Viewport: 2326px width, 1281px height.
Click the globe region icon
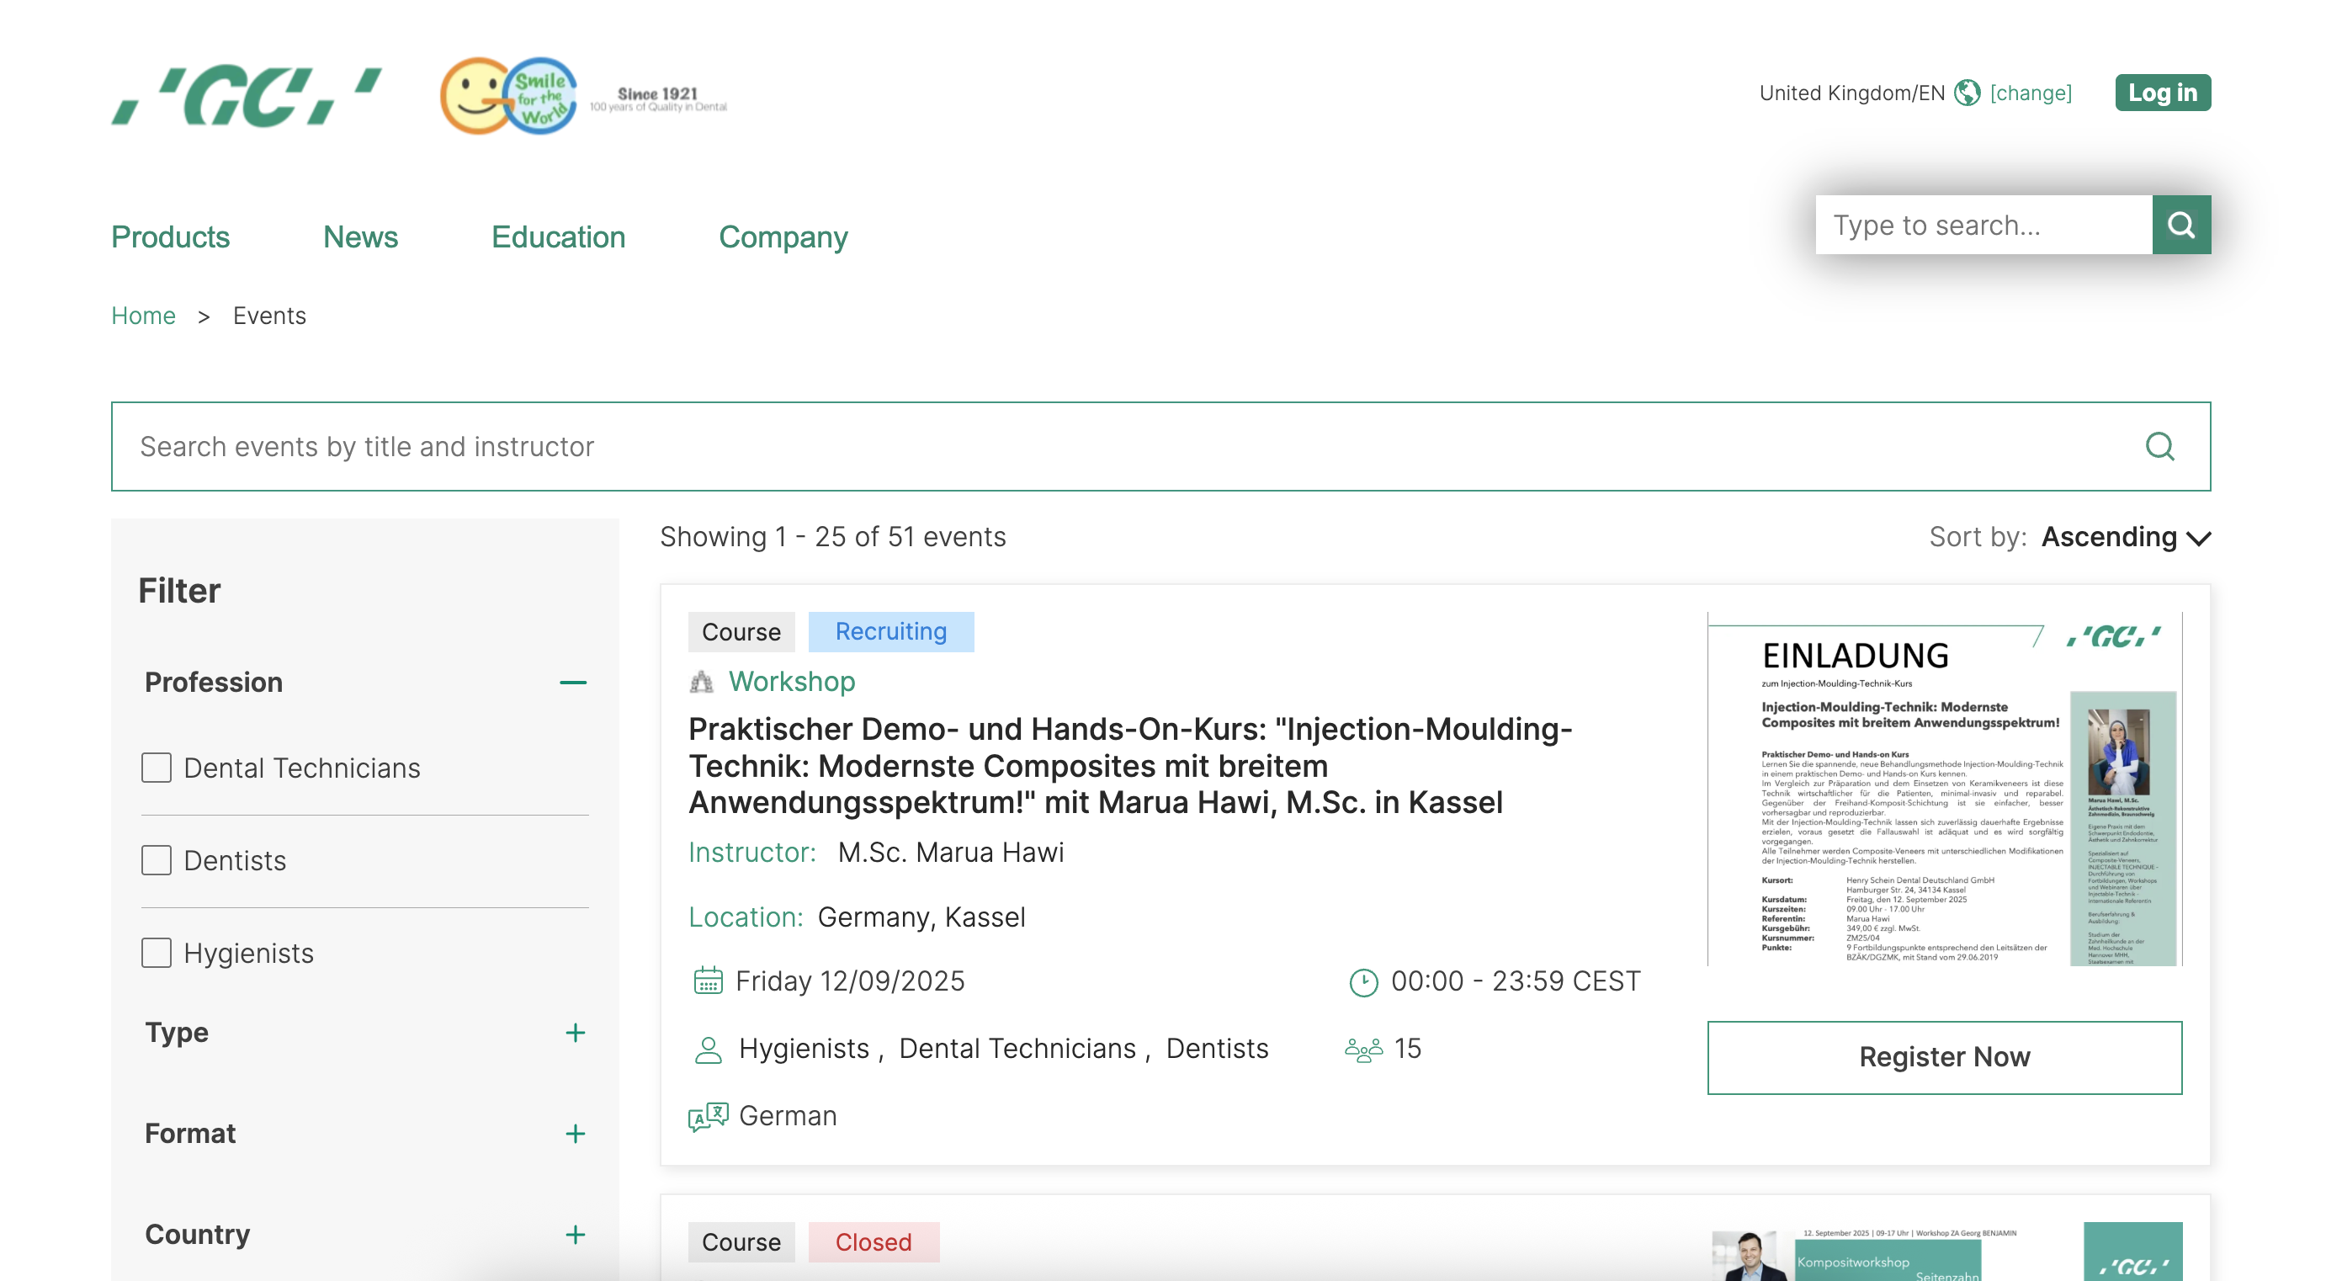[1966, 93]
